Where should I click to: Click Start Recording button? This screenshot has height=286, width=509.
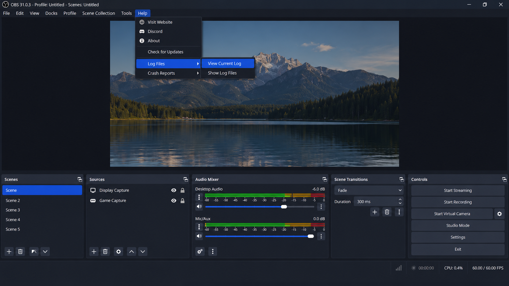(458, 202)
